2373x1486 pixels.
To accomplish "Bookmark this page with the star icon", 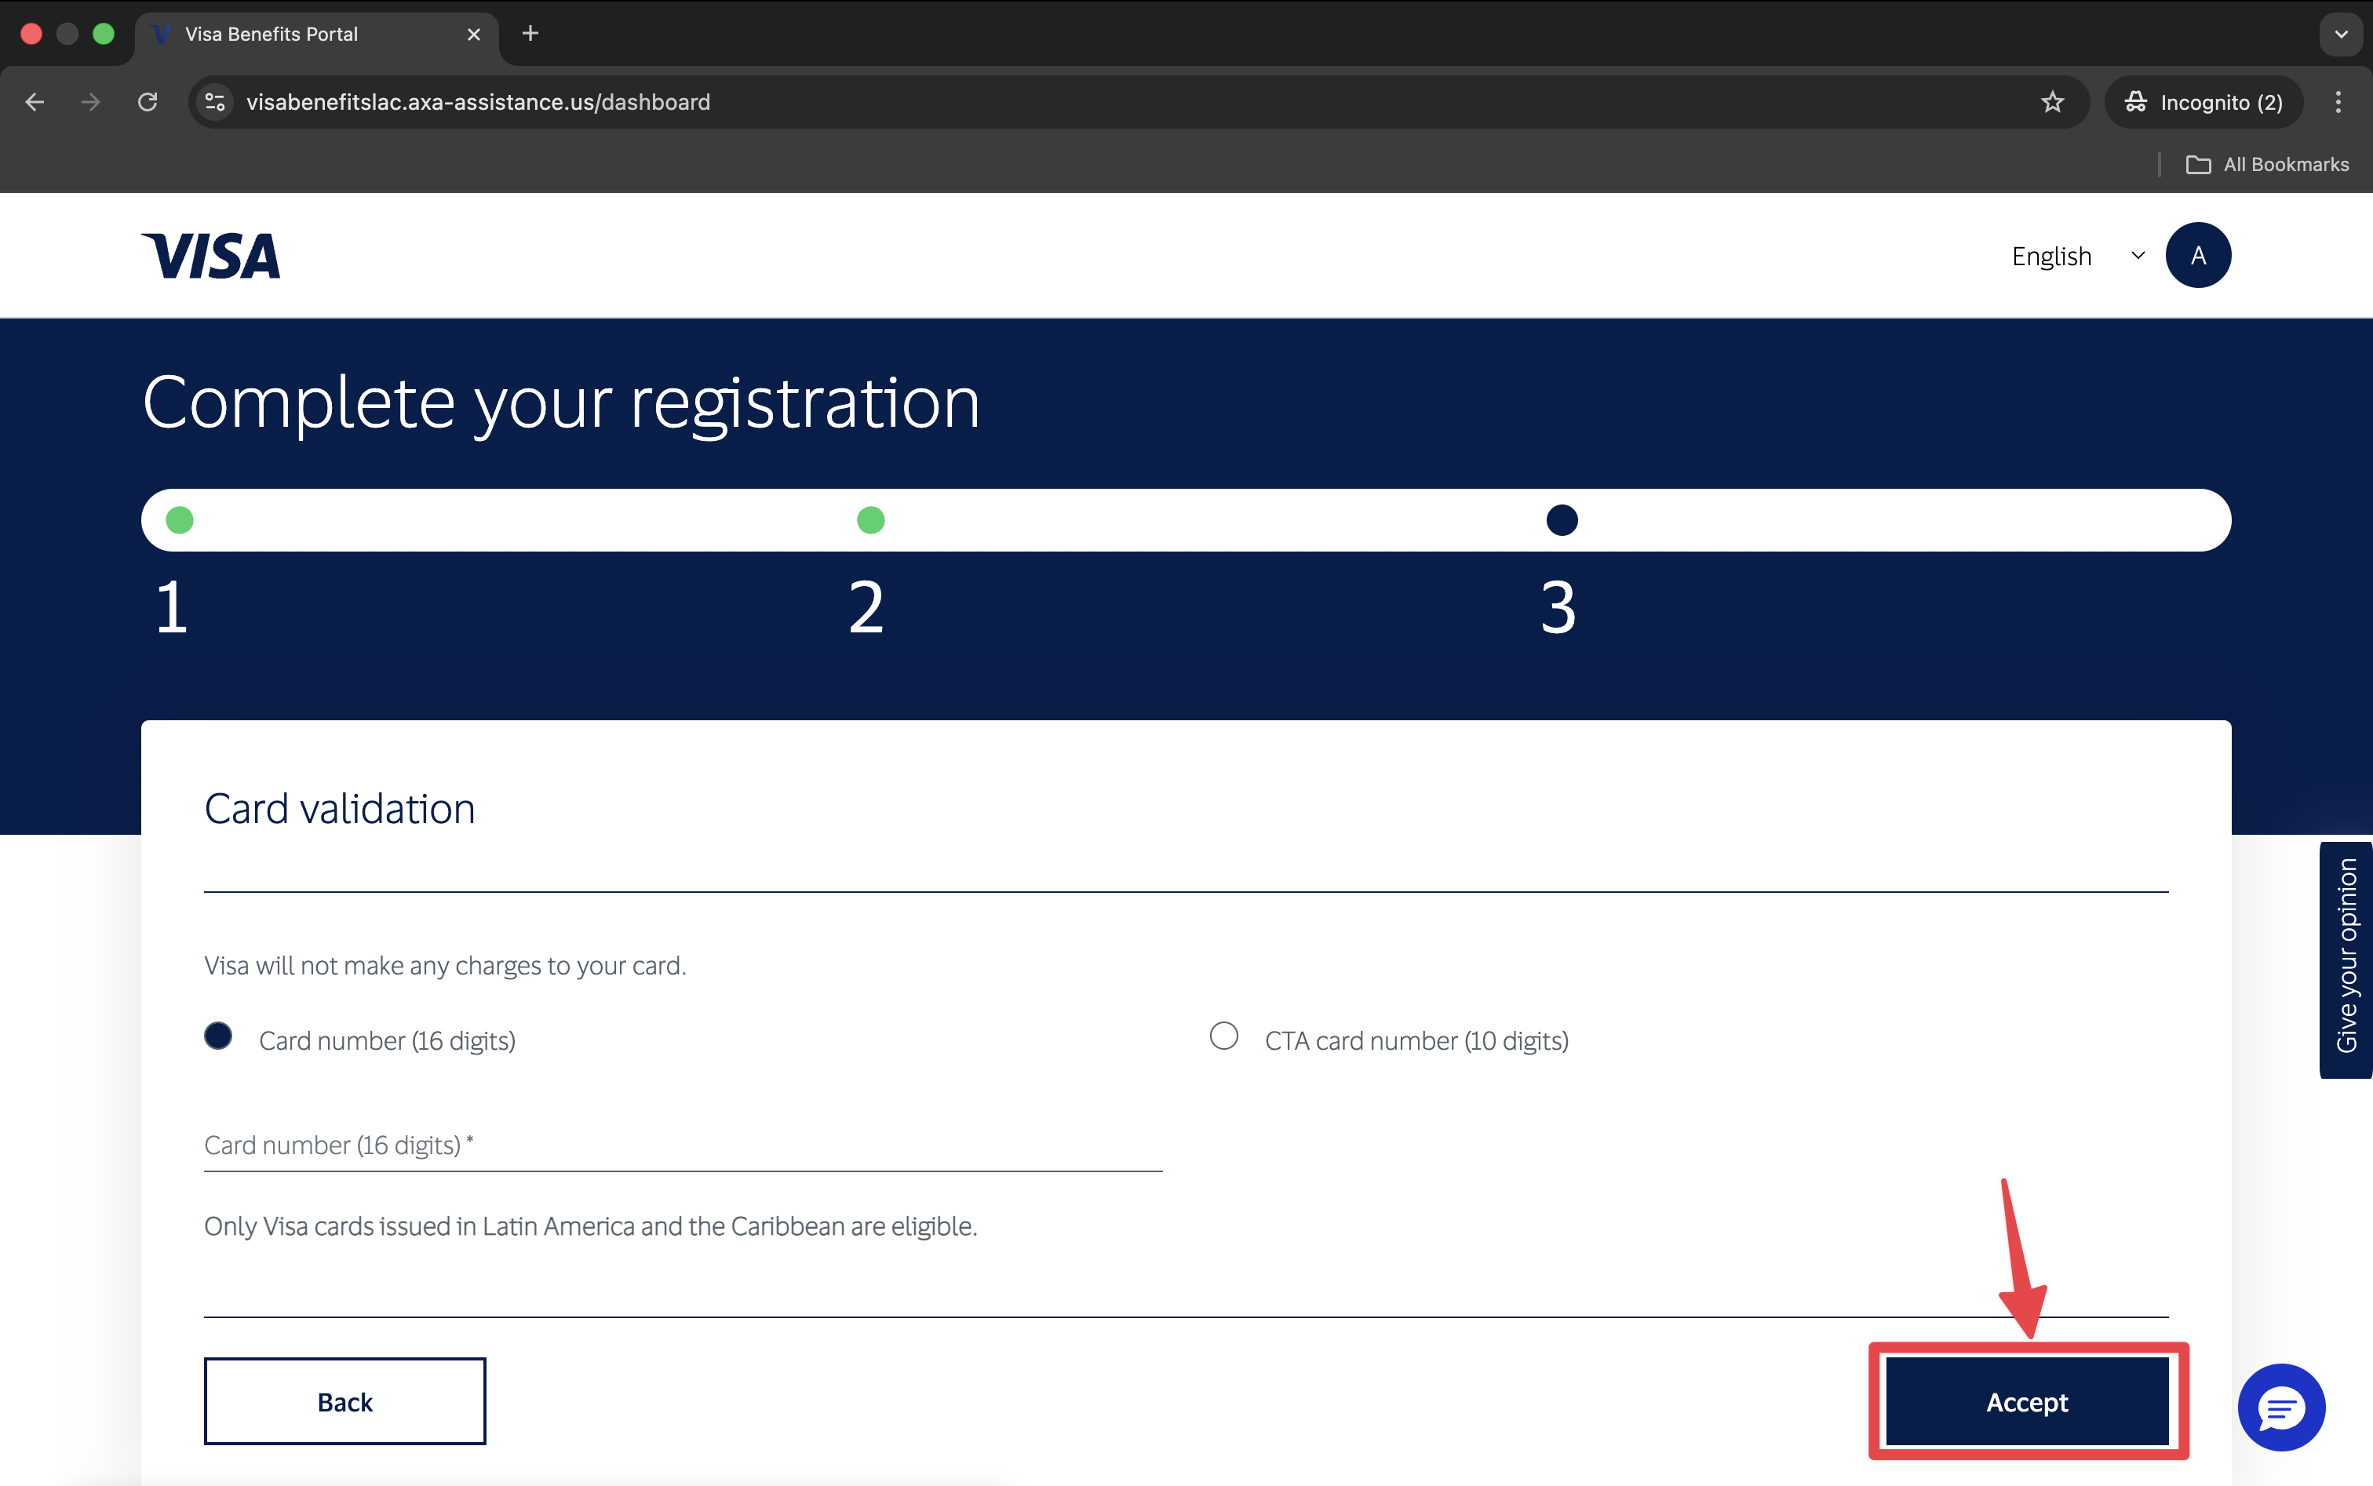I will click(2051, 102).
